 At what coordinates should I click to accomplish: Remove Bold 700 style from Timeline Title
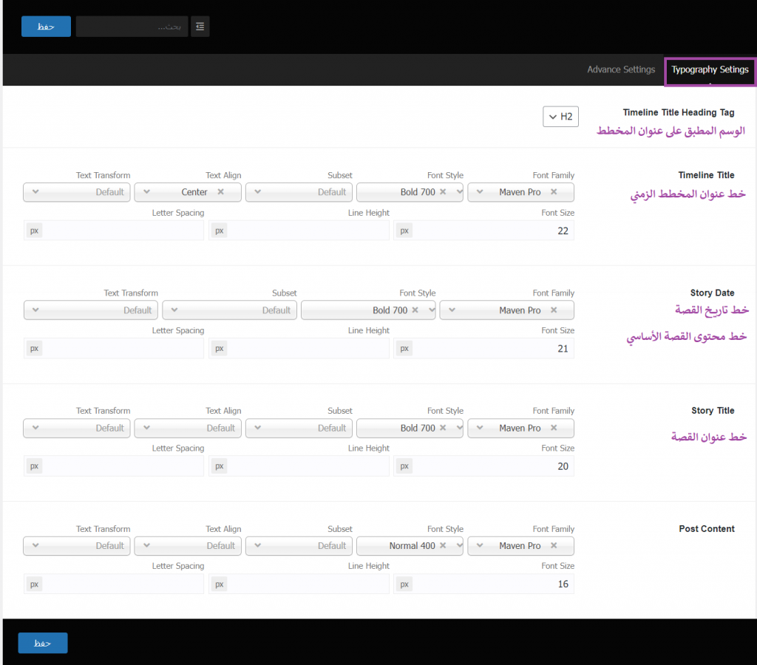443,192
